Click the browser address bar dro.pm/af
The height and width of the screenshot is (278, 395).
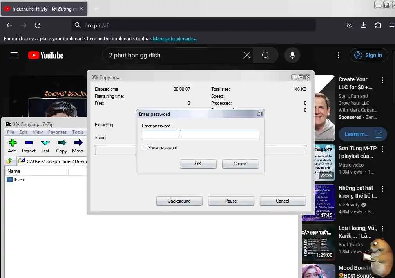(194, 25)
